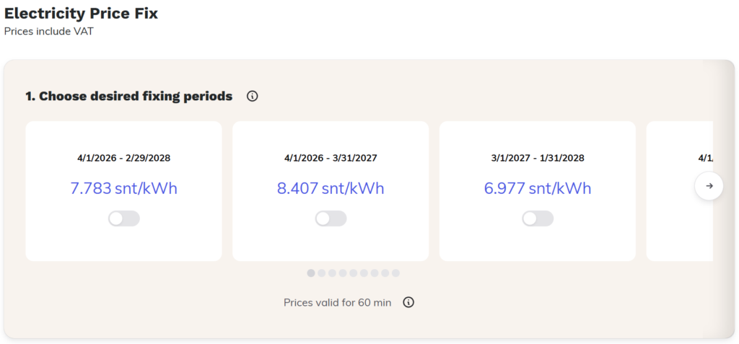The image size is (739, 344).
Task: Select the 4/1/2026 - 3/31/2027 date label
Action: pos(331,158)
